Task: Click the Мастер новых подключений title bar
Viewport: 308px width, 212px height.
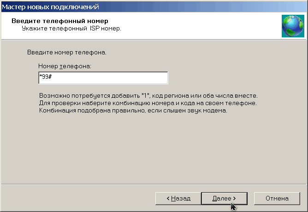Action: click(154, 7)
